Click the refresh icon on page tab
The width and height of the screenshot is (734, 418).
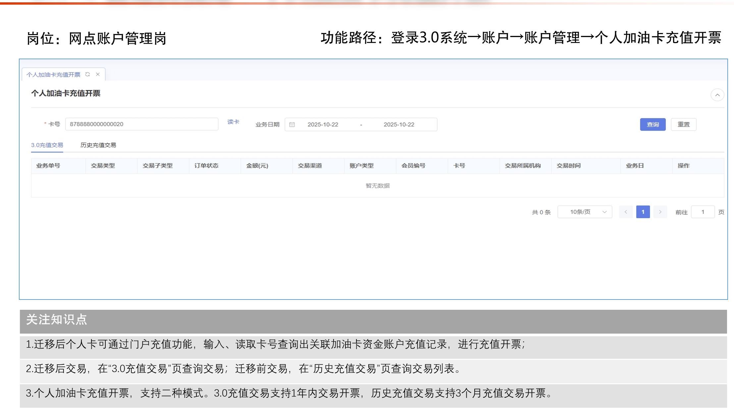click(x=87, y=74)
